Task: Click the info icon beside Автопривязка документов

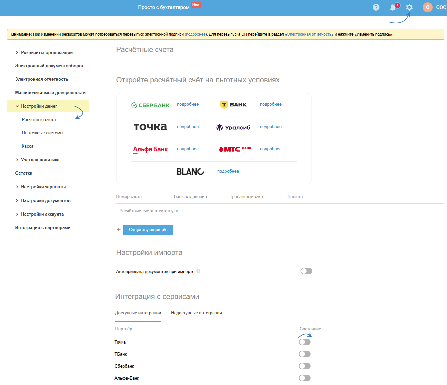Action: click(198, 271)
